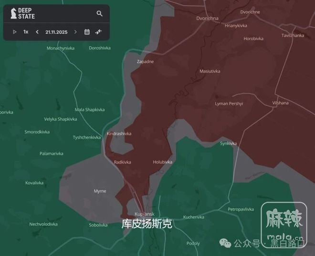315x256 pixels.
Task: Click the Horobivka label
Action: [253, 39]
